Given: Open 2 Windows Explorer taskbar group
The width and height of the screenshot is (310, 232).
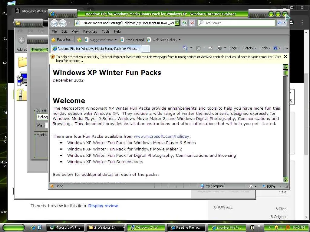Looking at the screenshot, I should 106,227.
